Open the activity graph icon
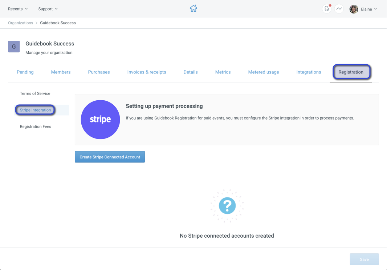The width and height of the screenshot is (387, 270). point(339,9)
